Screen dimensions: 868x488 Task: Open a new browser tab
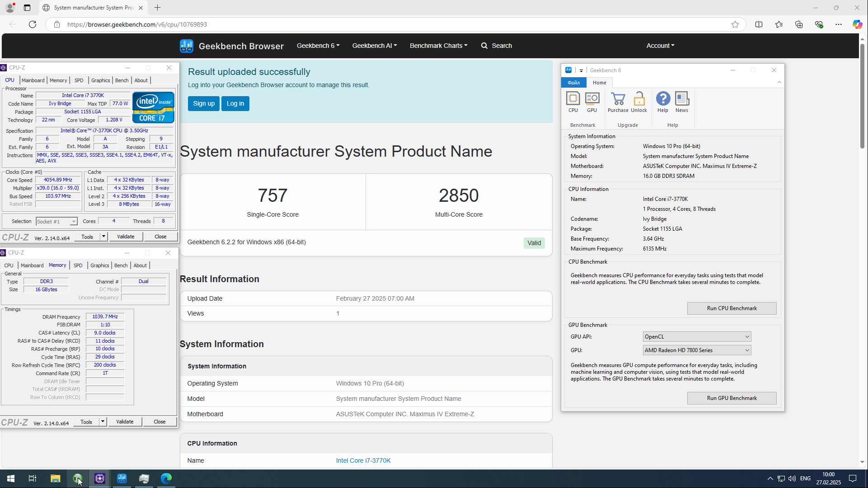click(x=157, y=8)
